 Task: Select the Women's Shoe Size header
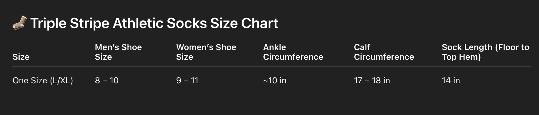(206, 52)
